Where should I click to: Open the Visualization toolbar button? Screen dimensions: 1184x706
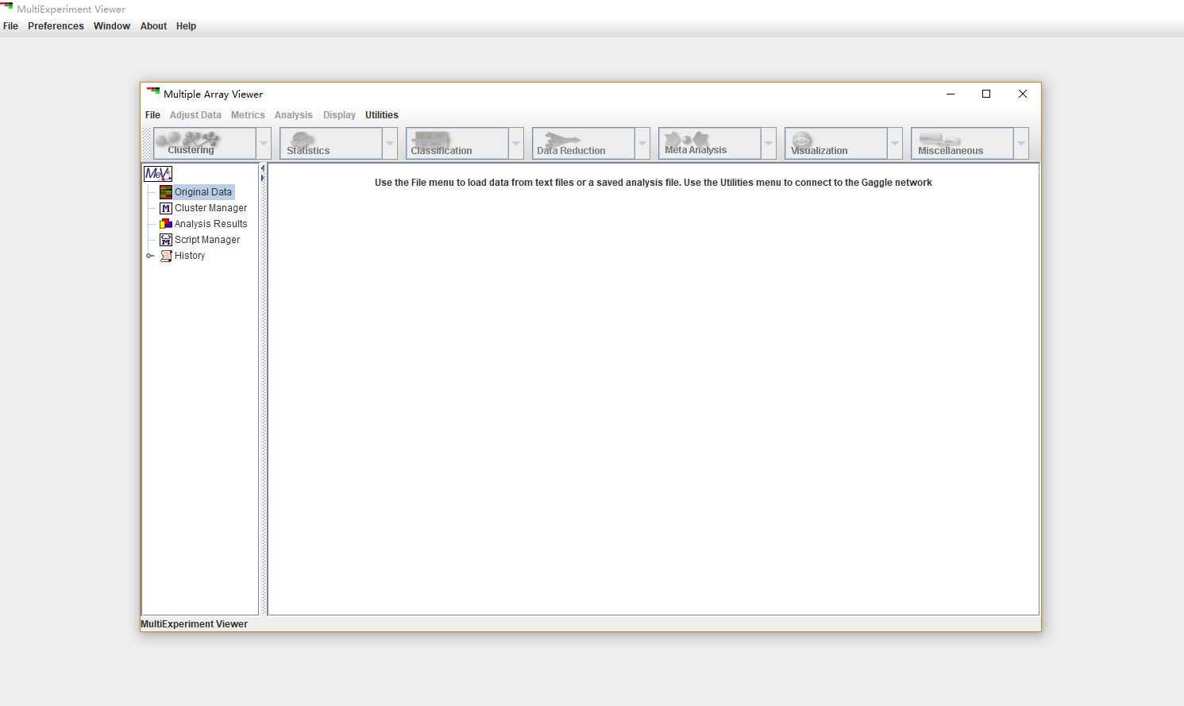(x=836, y=144)
